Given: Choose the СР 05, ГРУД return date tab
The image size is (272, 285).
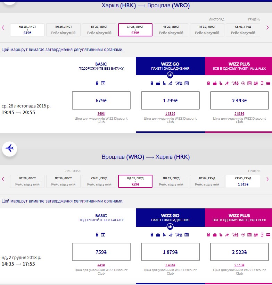Looking at the screenshot, I should 243,181.
